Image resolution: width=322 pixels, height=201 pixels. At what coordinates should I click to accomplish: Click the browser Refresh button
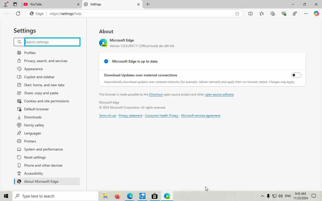point(18,14)
